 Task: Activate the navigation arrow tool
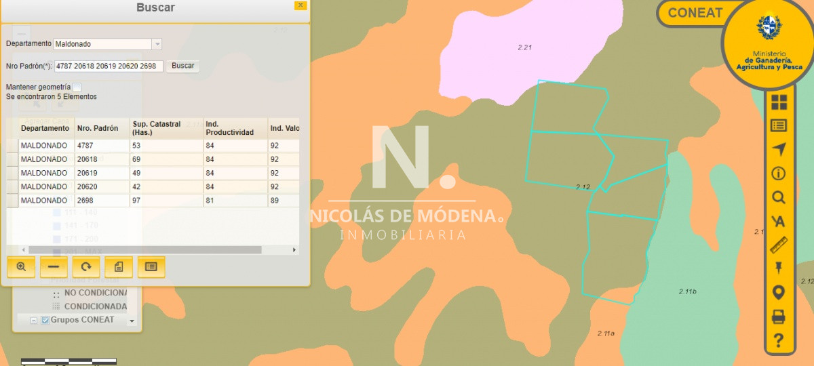click(x=779, y=150)
